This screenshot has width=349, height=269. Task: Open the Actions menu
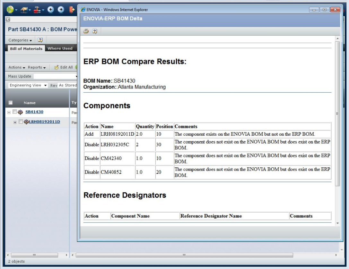tap(15, 67)
